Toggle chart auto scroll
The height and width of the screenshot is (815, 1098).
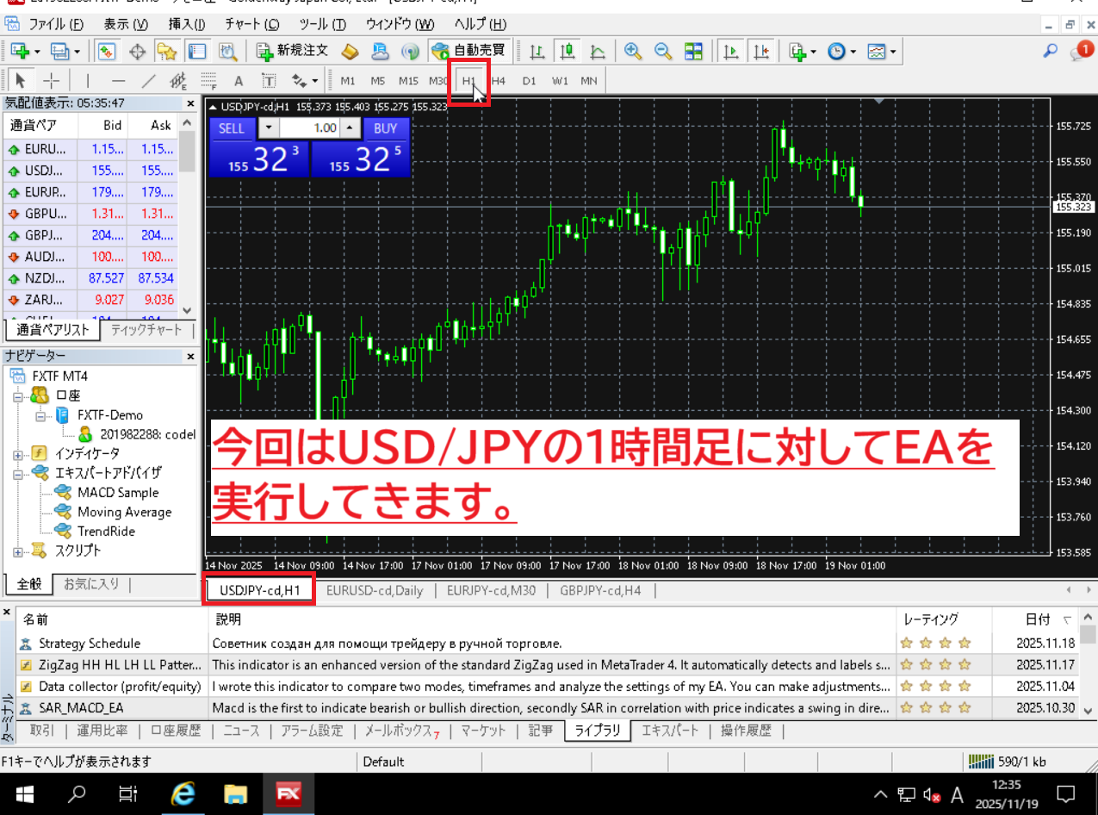(732, 52)
